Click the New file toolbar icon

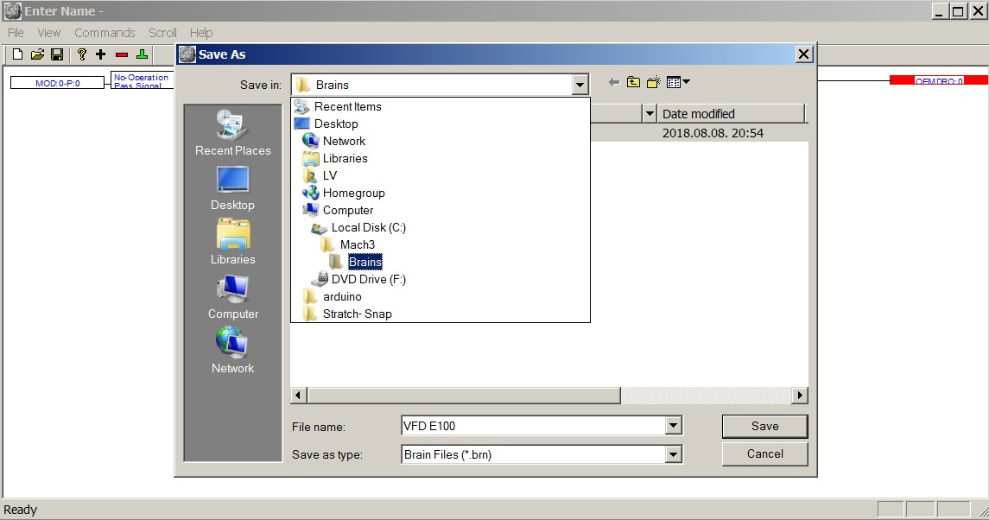pyautogui.click(x=17, y=55)
